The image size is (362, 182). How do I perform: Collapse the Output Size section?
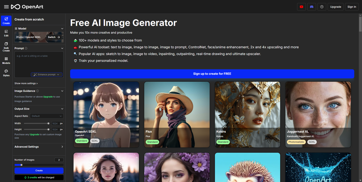pos(62,109)
